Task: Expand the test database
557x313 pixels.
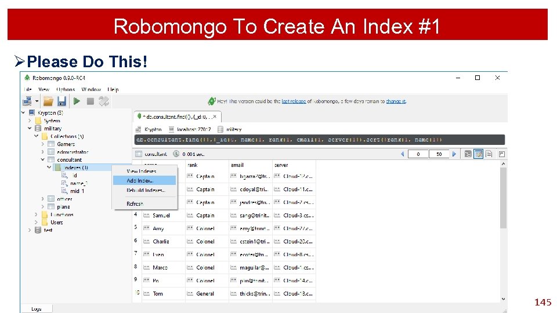Action: tap(30, 230)
